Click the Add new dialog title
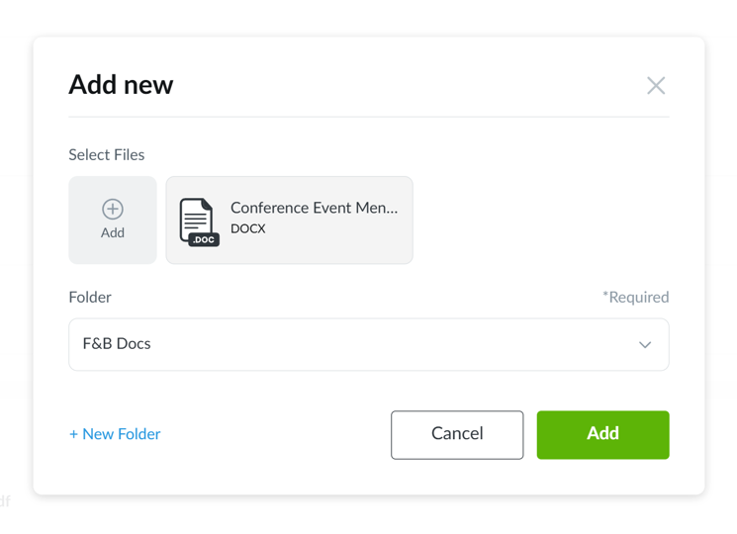 click(x=121, y=85)
